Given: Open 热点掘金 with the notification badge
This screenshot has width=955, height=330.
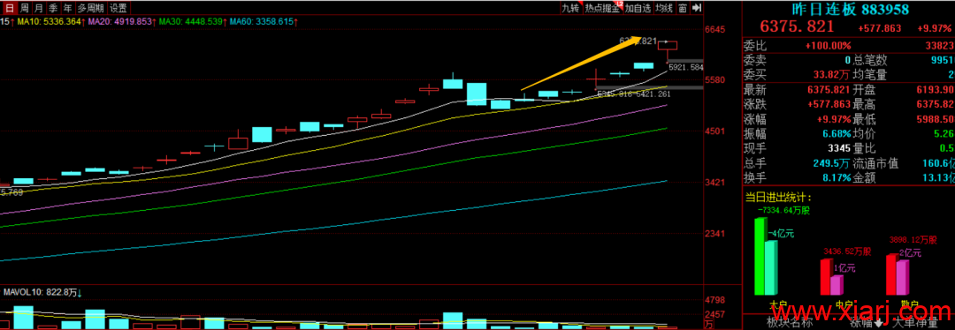Looking at the screenshot, I should click(x=603, y=8).
